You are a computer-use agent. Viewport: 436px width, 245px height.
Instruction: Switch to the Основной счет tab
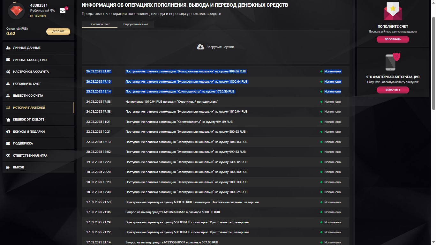(x=100, y=24)
